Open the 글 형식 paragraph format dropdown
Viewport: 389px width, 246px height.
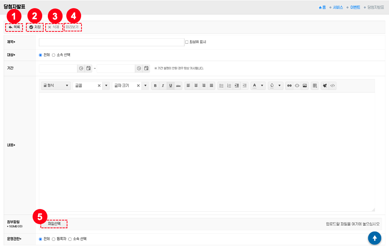pos(56,85)
